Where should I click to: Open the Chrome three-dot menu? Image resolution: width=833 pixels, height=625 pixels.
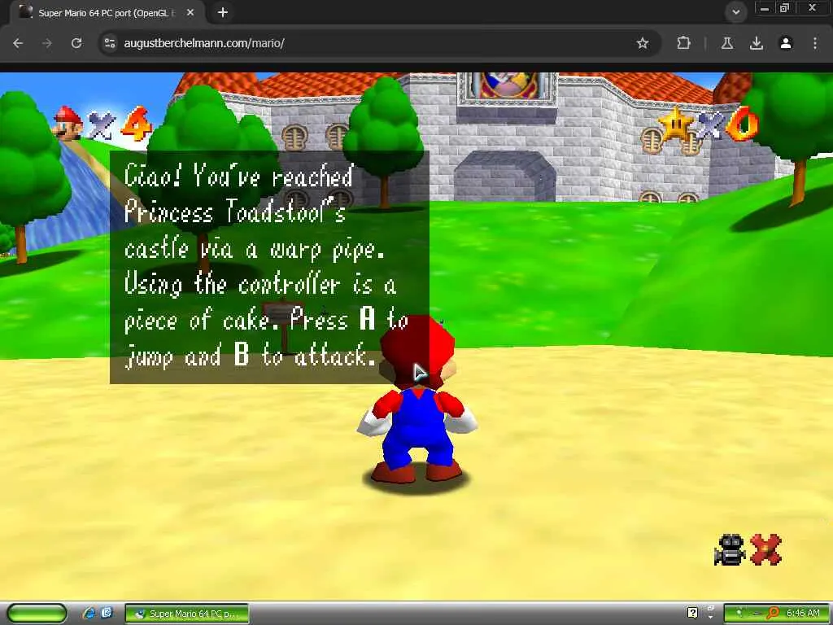coord(815,43)
